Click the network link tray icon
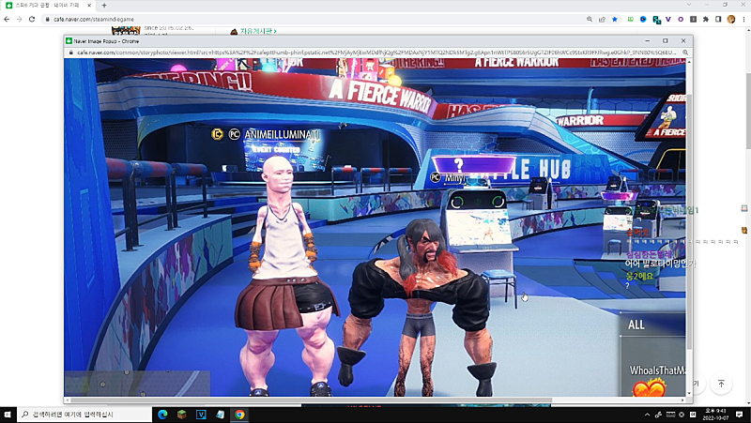 659,415
